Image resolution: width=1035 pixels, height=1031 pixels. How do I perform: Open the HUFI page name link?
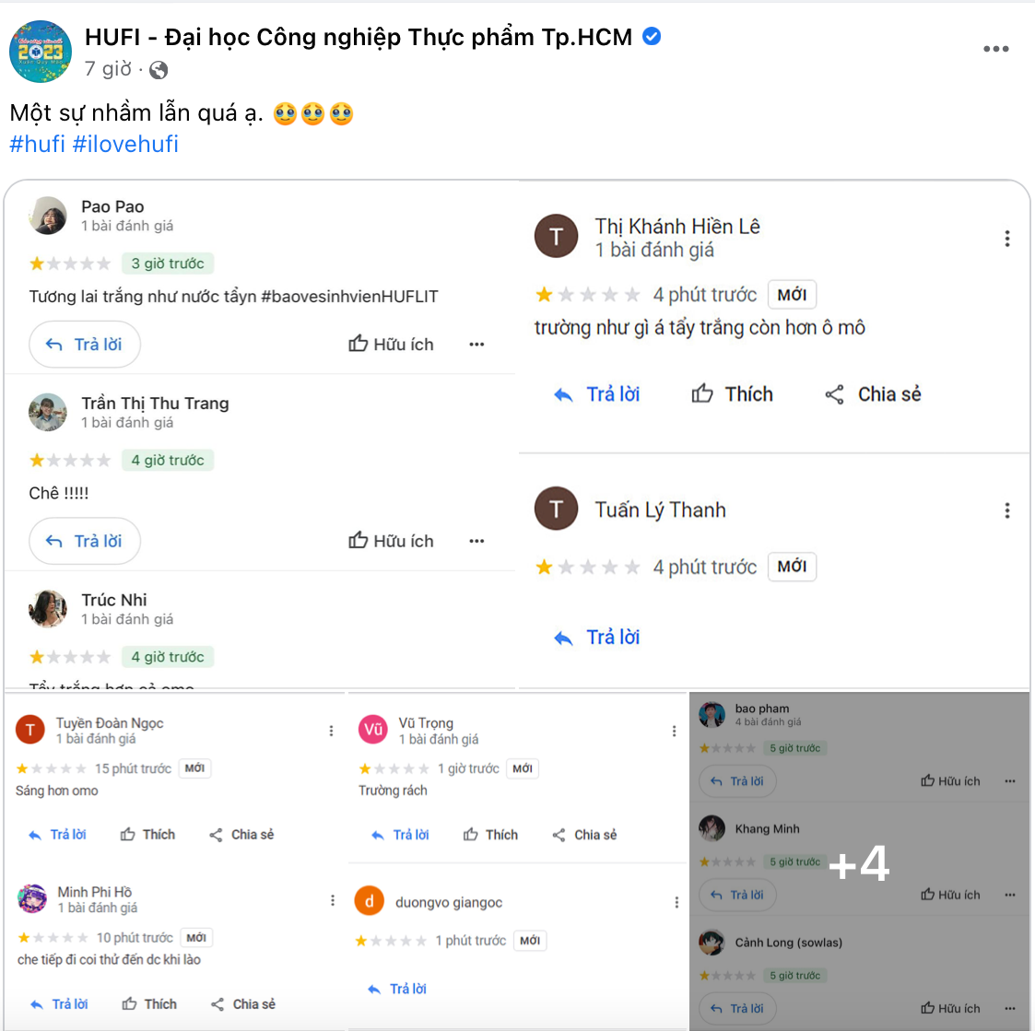coord(359,37)
